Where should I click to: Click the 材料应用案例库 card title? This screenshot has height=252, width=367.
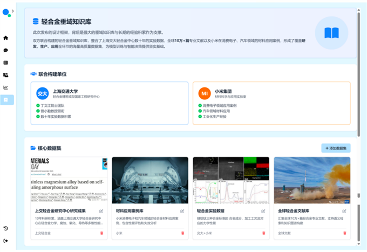click(x=130, y=211)
